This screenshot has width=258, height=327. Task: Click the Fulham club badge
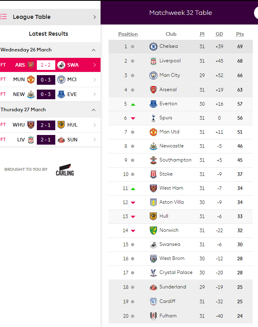click(x=153, y=316)
